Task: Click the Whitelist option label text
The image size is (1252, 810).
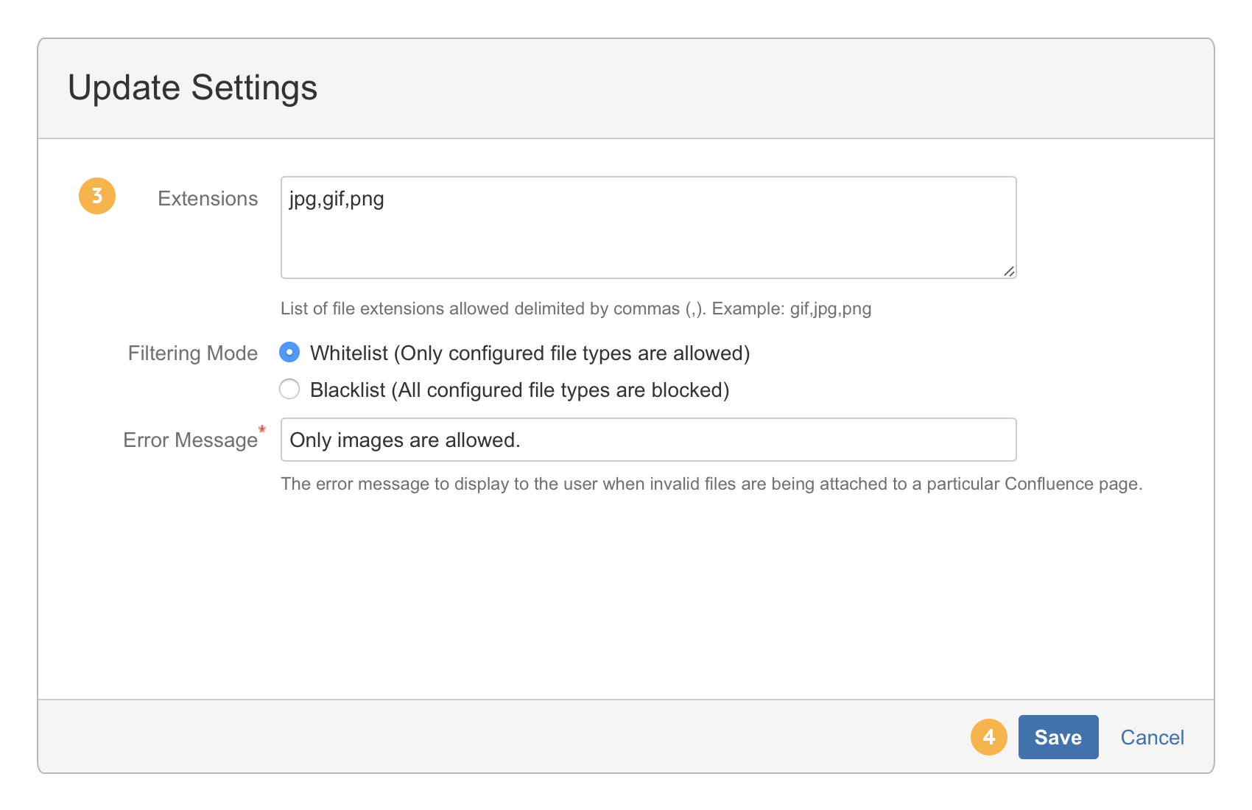Action: coord(530,353)
